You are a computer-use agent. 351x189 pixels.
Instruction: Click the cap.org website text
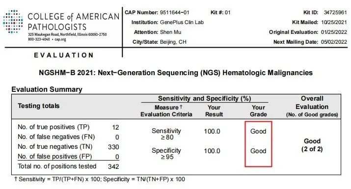point(60,39)
